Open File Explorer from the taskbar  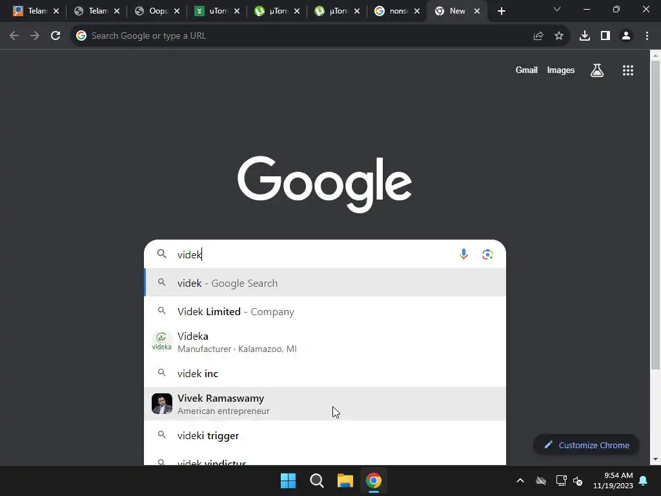tap(345, 480)
